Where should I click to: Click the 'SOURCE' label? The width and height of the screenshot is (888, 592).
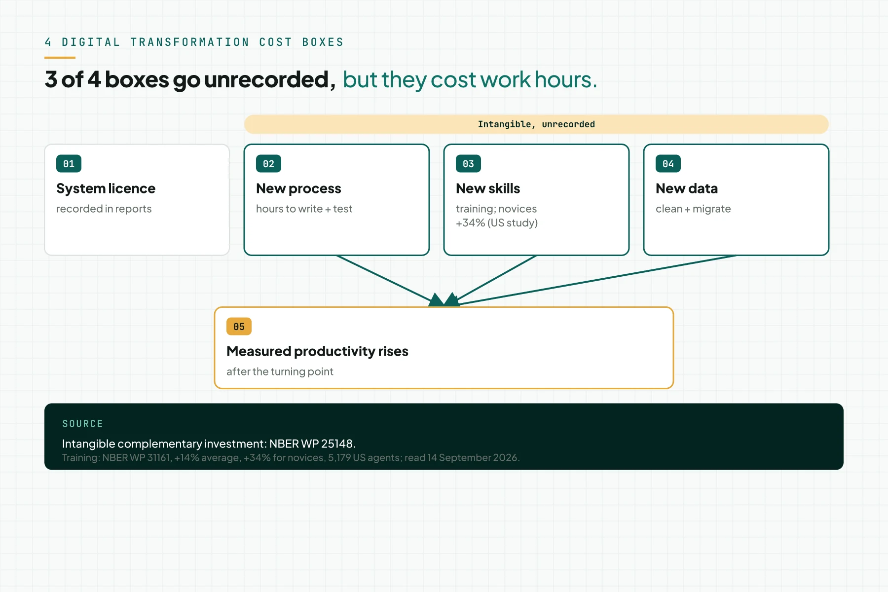coord(82,424)
